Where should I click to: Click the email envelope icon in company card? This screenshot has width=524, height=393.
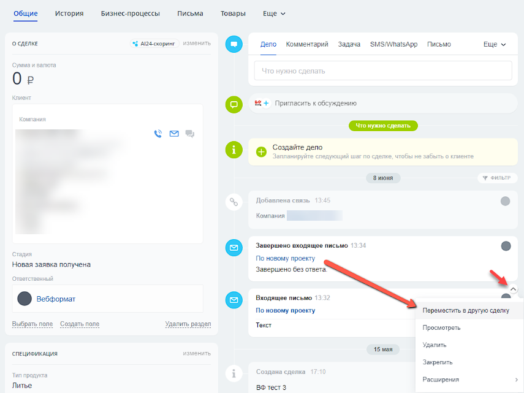click(174, 133)
